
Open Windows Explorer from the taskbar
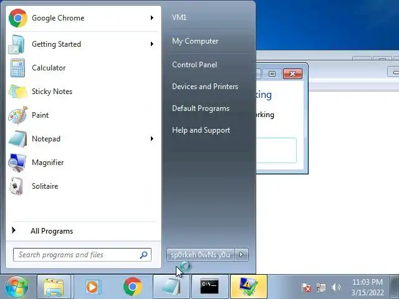coord(54,287)
